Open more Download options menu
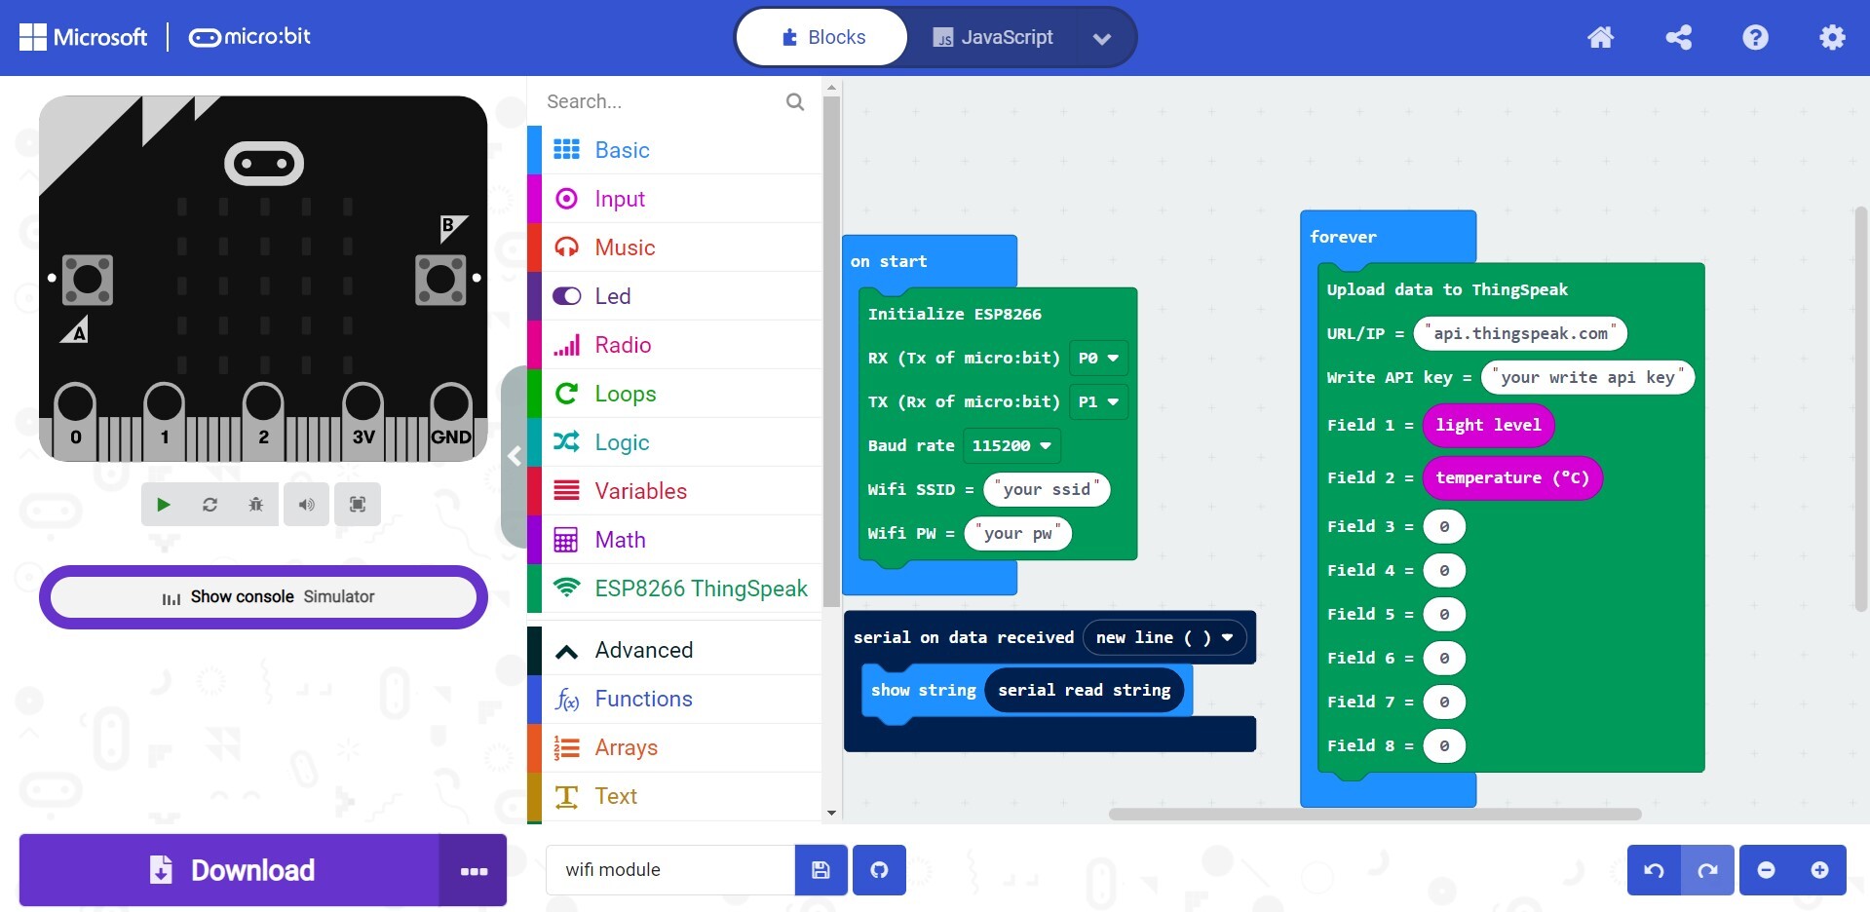The width and height of the screenshot is (1870, 912). tap(474, 870)
